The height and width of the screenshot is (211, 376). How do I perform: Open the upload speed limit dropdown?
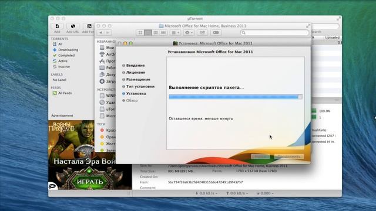[237, 193]
